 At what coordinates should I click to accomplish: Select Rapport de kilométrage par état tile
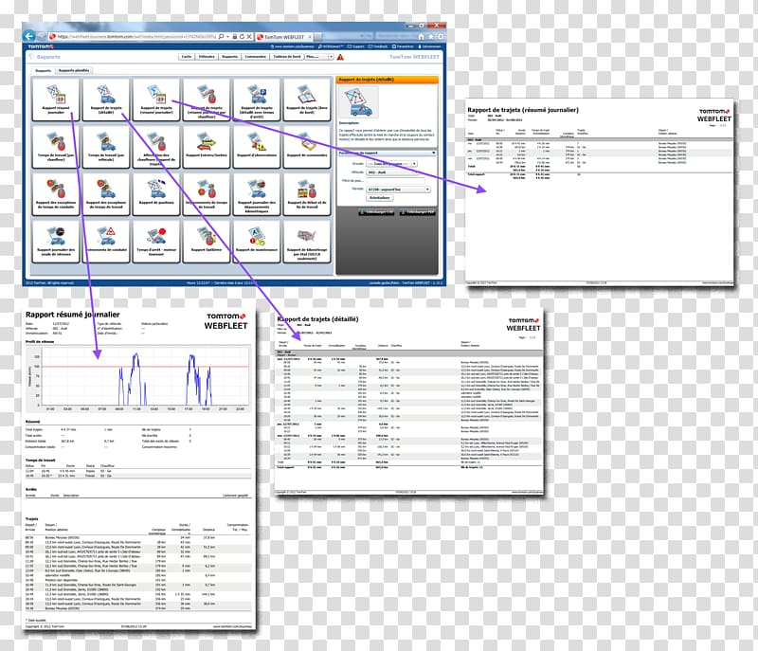(x=307, y=242)
